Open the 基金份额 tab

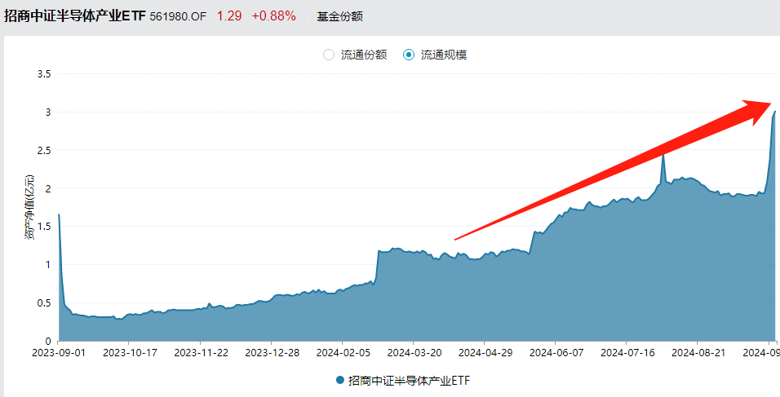pyautogui.click(x=339, y=16)
